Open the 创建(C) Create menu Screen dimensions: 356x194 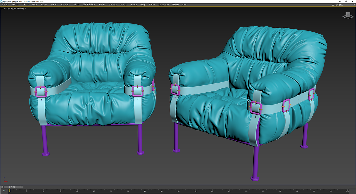point(54,5)
